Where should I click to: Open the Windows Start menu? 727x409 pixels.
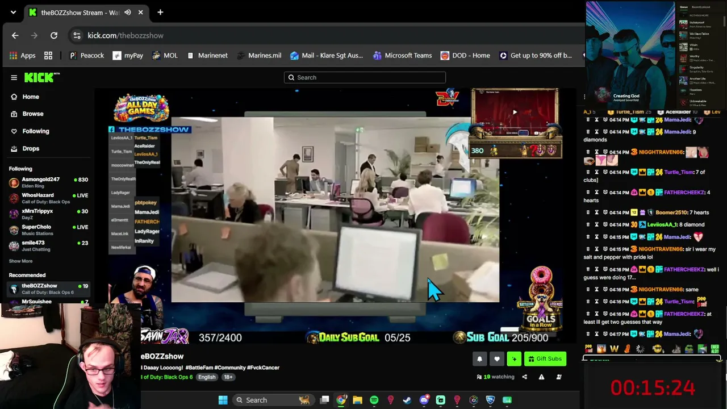pyautogui.click(x=223, y=400)
